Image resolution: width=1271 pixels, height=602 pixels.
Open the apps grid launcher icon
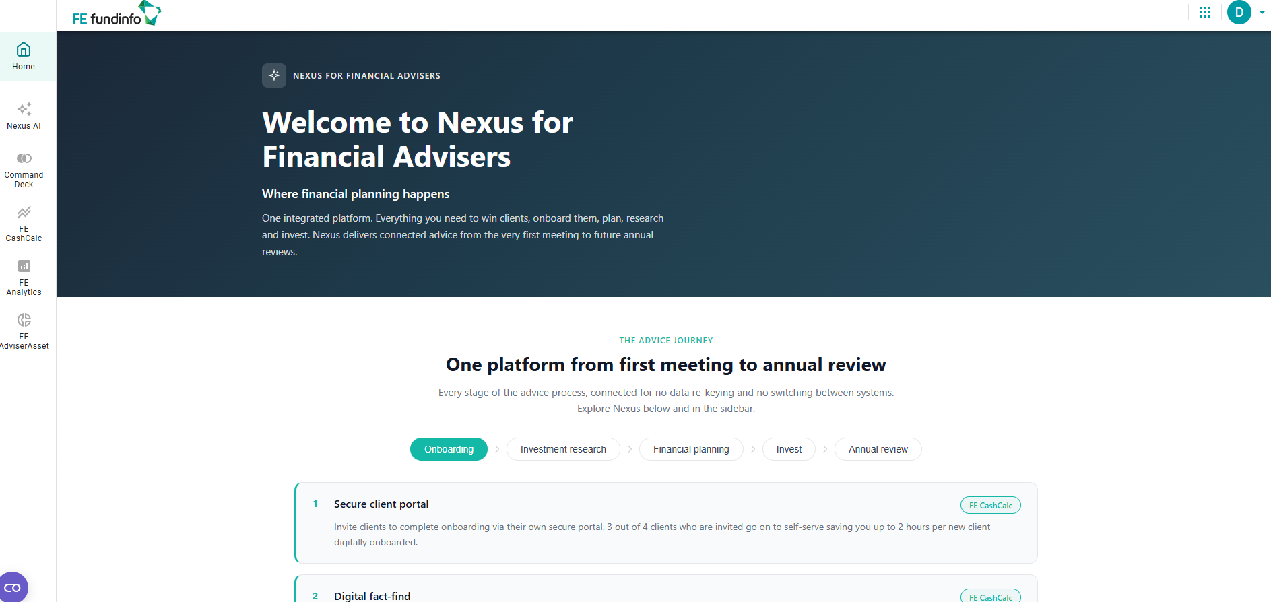coord(1205,12)
